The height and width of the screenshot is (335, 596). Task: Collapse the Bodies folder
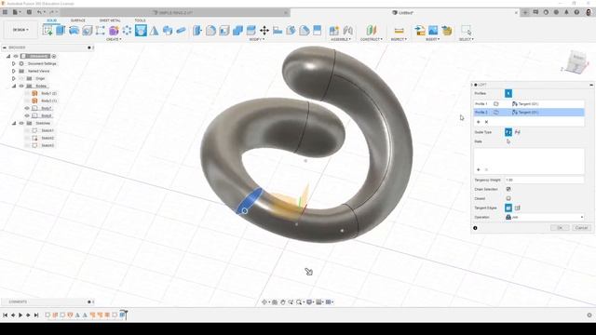[14, 86]
